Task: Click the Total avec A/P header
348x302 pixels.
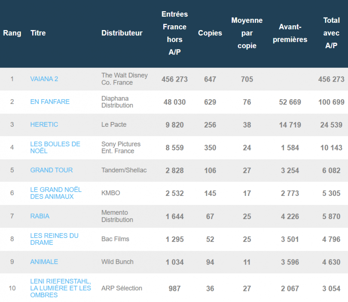Action: click(331, 33)
